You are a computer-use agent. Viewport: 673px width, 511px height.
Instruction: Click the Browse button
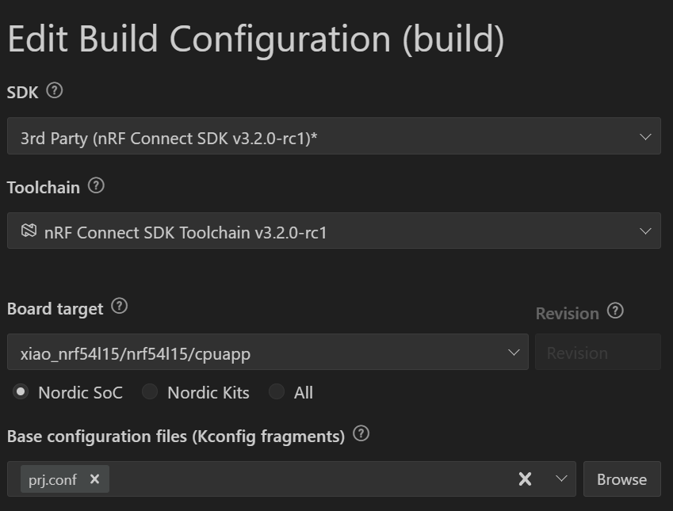[621, 479]
